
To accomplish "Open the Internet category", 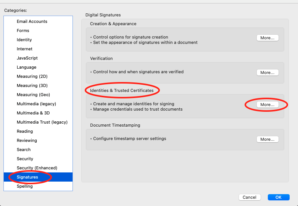I will click(x=38, y=49).
